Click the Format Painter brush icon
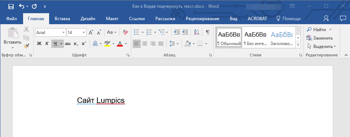This screenshot has height=137, width=350. 26,46
